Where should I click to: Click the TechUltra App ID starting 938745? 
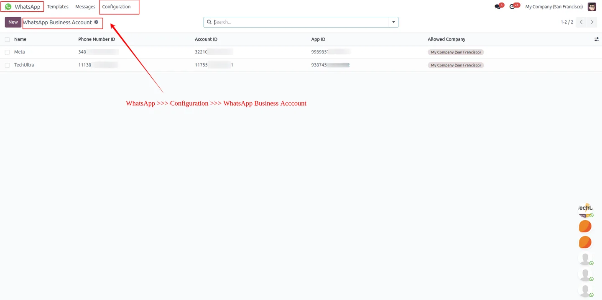(x=330, y=65)
